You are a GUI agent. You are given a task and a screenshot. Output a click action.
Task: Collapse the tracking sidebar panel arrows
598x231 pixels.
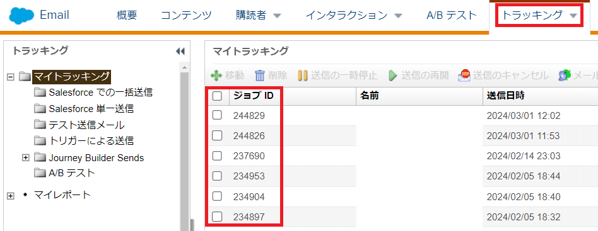(x=180, y=52)
